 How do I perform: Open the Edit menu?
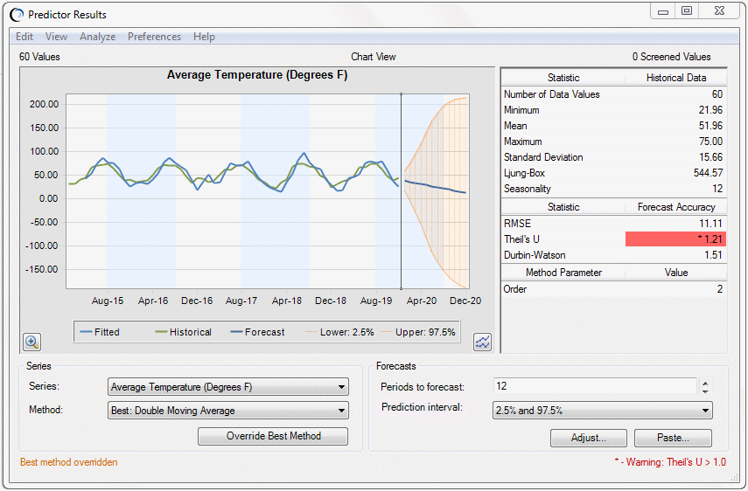(24, 37)
